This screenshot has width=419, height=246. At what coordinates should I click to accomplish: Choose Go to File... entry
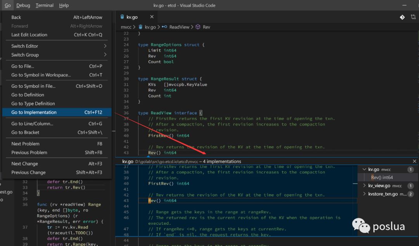(57, 66)
